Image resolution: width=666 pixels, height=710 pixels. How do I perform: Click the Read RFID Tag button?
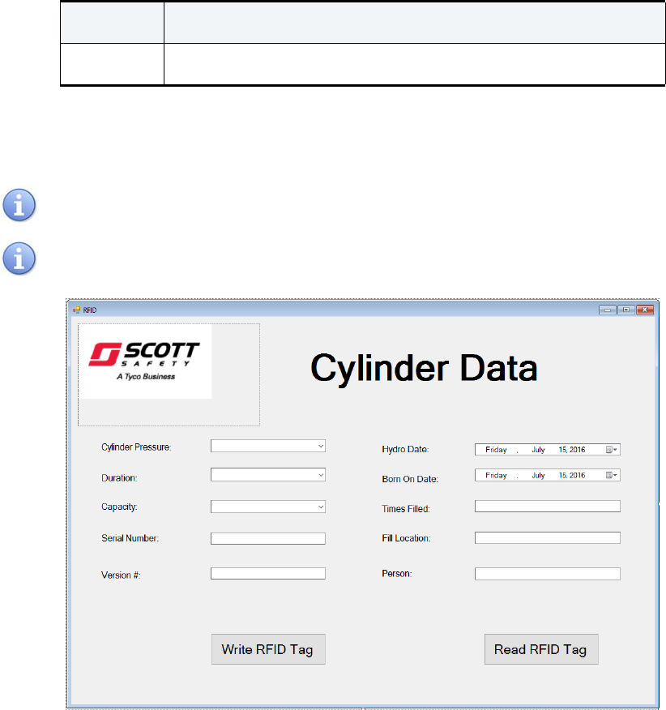[x=541, y=649]
